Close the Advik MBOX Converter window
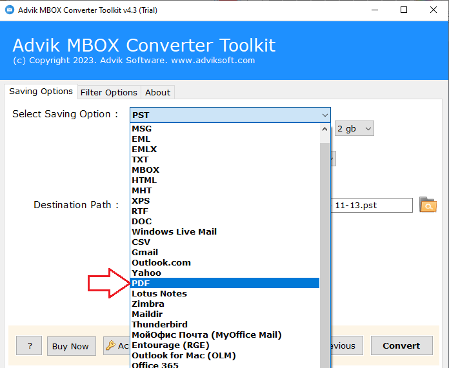This screenshot has height=368, width=449. tap(434, 10)
